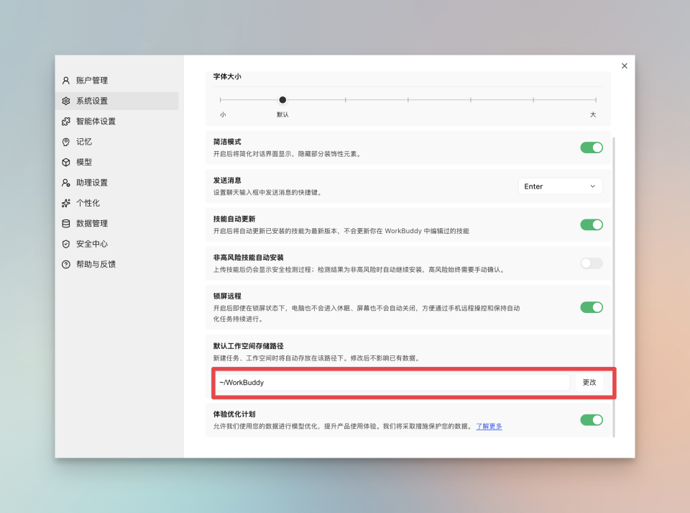The image size is (690, 513).
Task: Disable 技能自动更新 switch
Action: pos(592,224)
